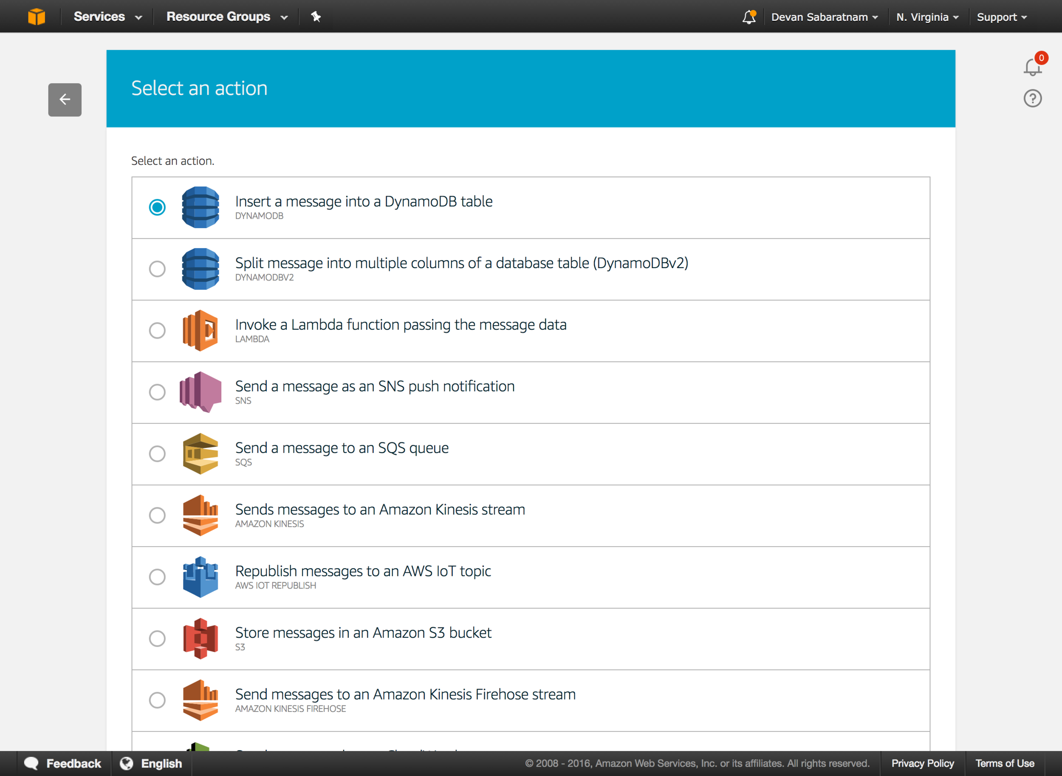The image size is (1062, 776).
Task: Select the AWS IoT republish radio button
Action: [x=157, y=577]
